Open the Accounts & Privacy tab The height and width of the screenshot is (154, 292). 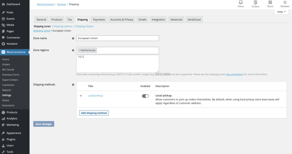(x=121, y=20)
